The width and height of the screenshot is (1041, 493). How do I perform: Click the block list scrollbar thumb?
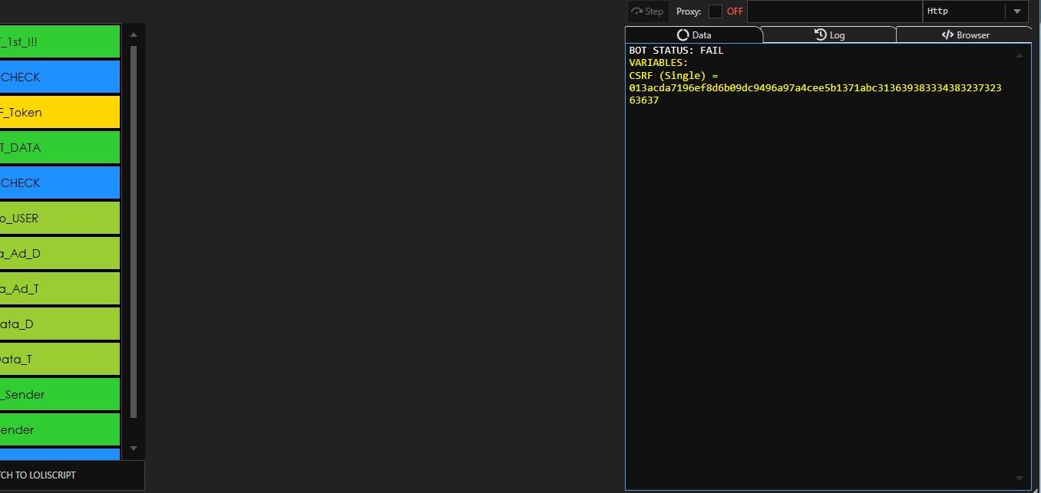pyautogui.click(x=134, y=232)
